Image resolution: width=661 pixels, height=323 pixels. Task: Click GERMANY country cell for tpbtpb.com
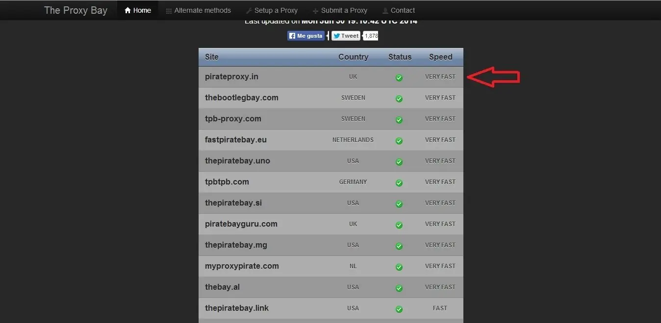point(353,182)
